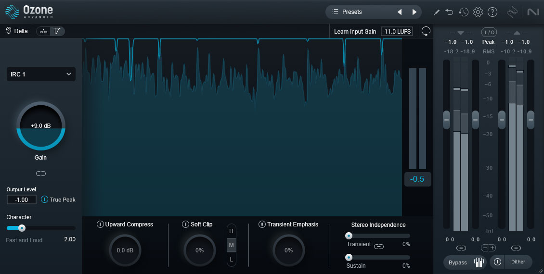Click the undo arrow icon
The width and height of the screenshot is (544, 274).
pyautogui.click(x=450, y=12)
